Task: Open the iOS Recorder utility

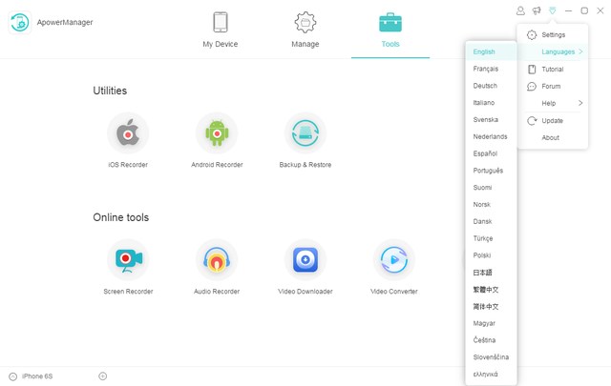Action: 128,134
